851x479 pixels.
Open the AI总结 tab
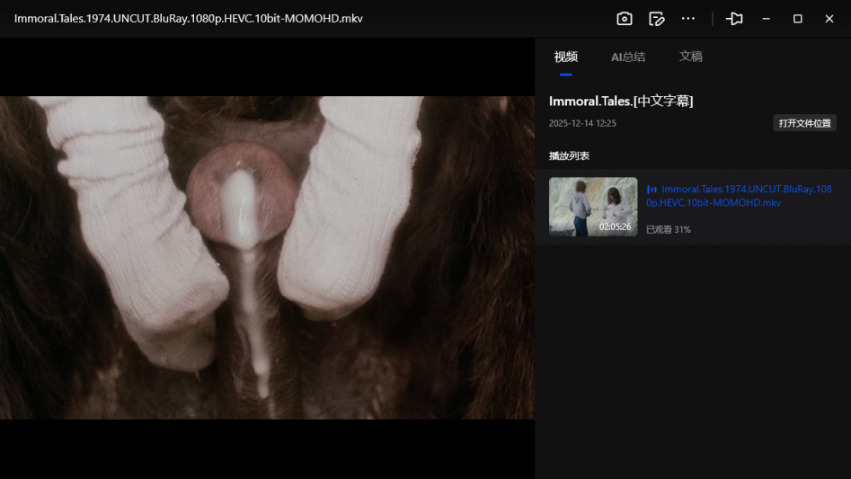coord(628,57)
